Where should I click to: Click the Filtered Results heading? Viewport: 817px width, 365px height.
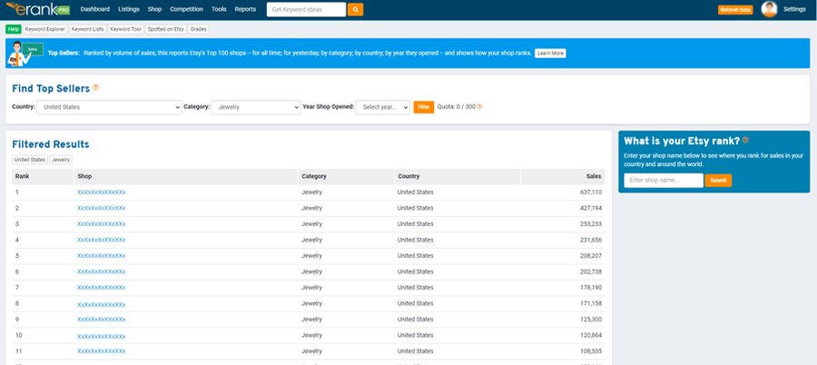(51, 144)
